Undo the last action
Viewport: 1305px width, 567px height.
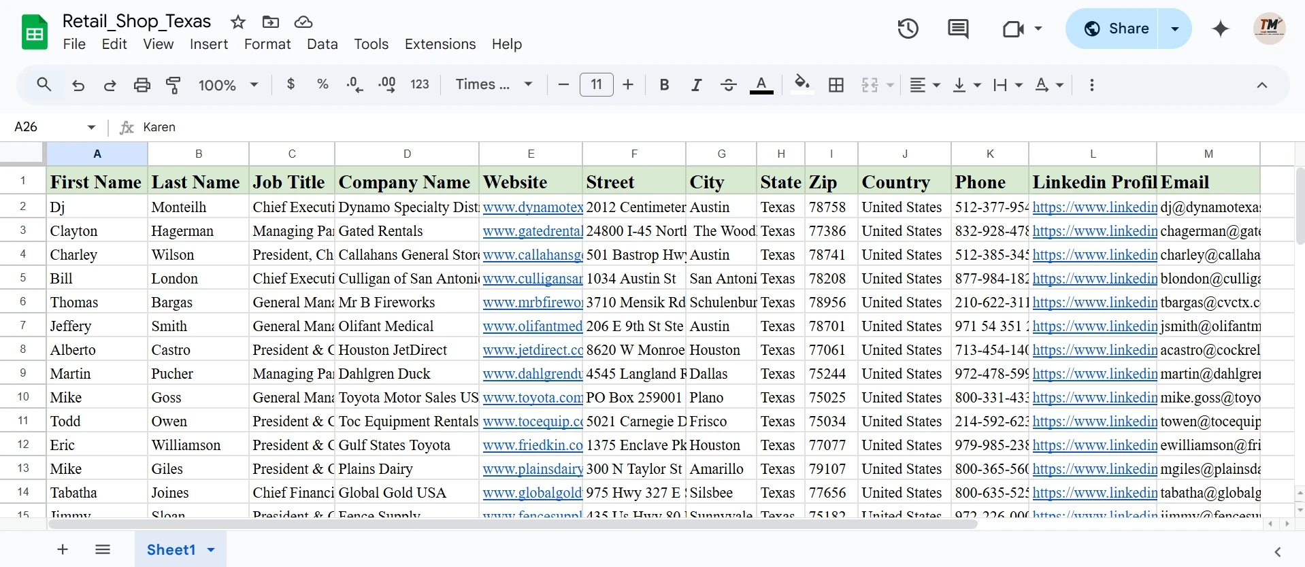coord(78,85)
